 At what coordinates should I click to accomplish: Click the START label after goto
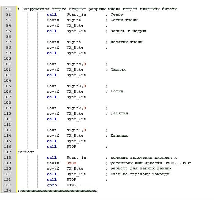pos(73,185)
